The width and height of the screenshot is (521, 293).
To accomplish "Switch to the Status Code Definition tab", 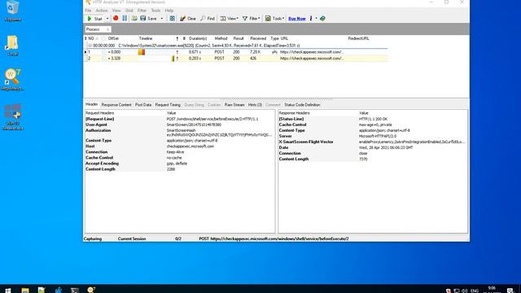I will click(x=302, y=105).
